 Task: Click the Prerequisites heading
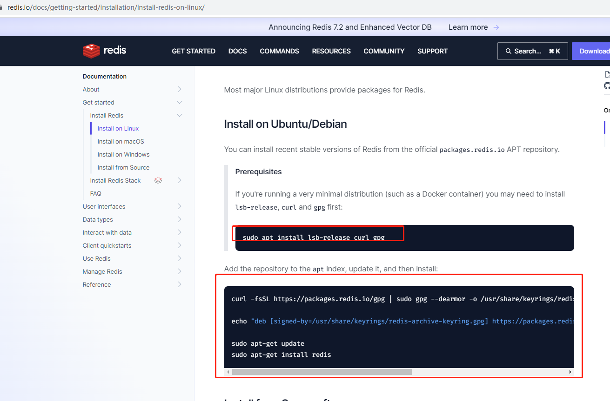[258, 171]
